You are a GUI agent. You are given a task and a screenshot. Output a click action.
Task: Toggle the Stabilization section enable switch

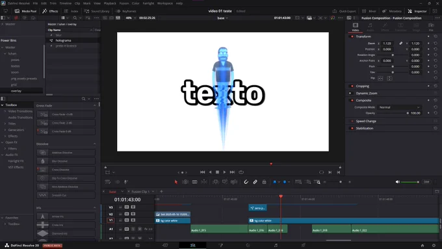(x=352, y=128)
